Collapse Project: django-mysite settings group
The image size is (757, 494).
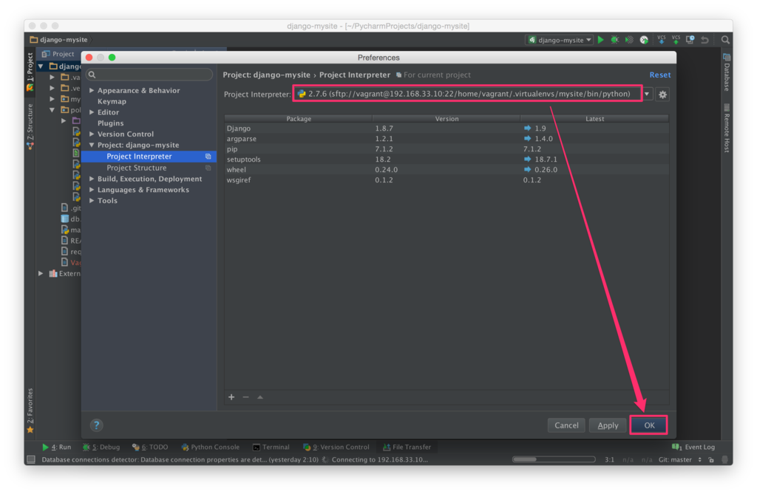92,145
